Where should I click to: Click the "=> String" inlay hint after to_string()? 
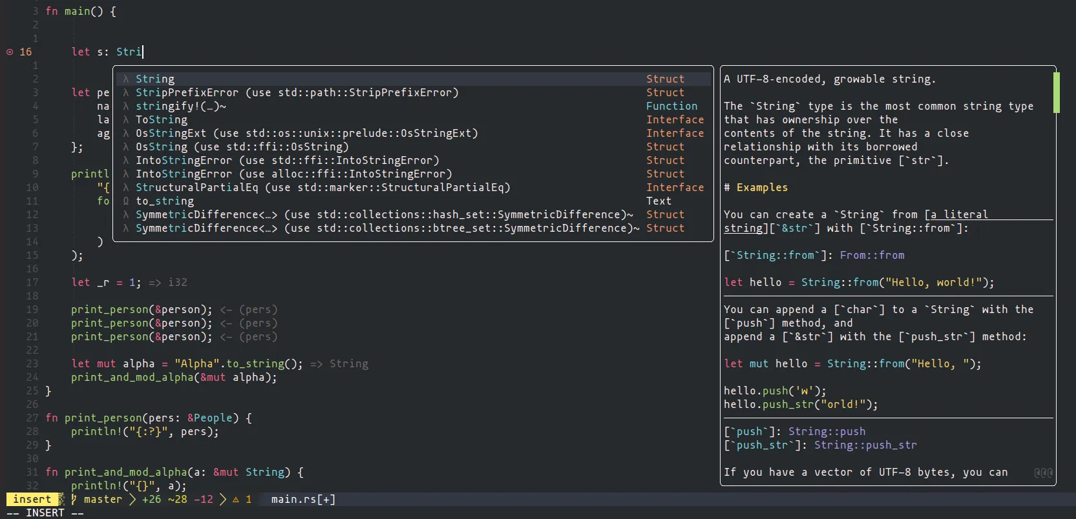(x=339, y=363)
